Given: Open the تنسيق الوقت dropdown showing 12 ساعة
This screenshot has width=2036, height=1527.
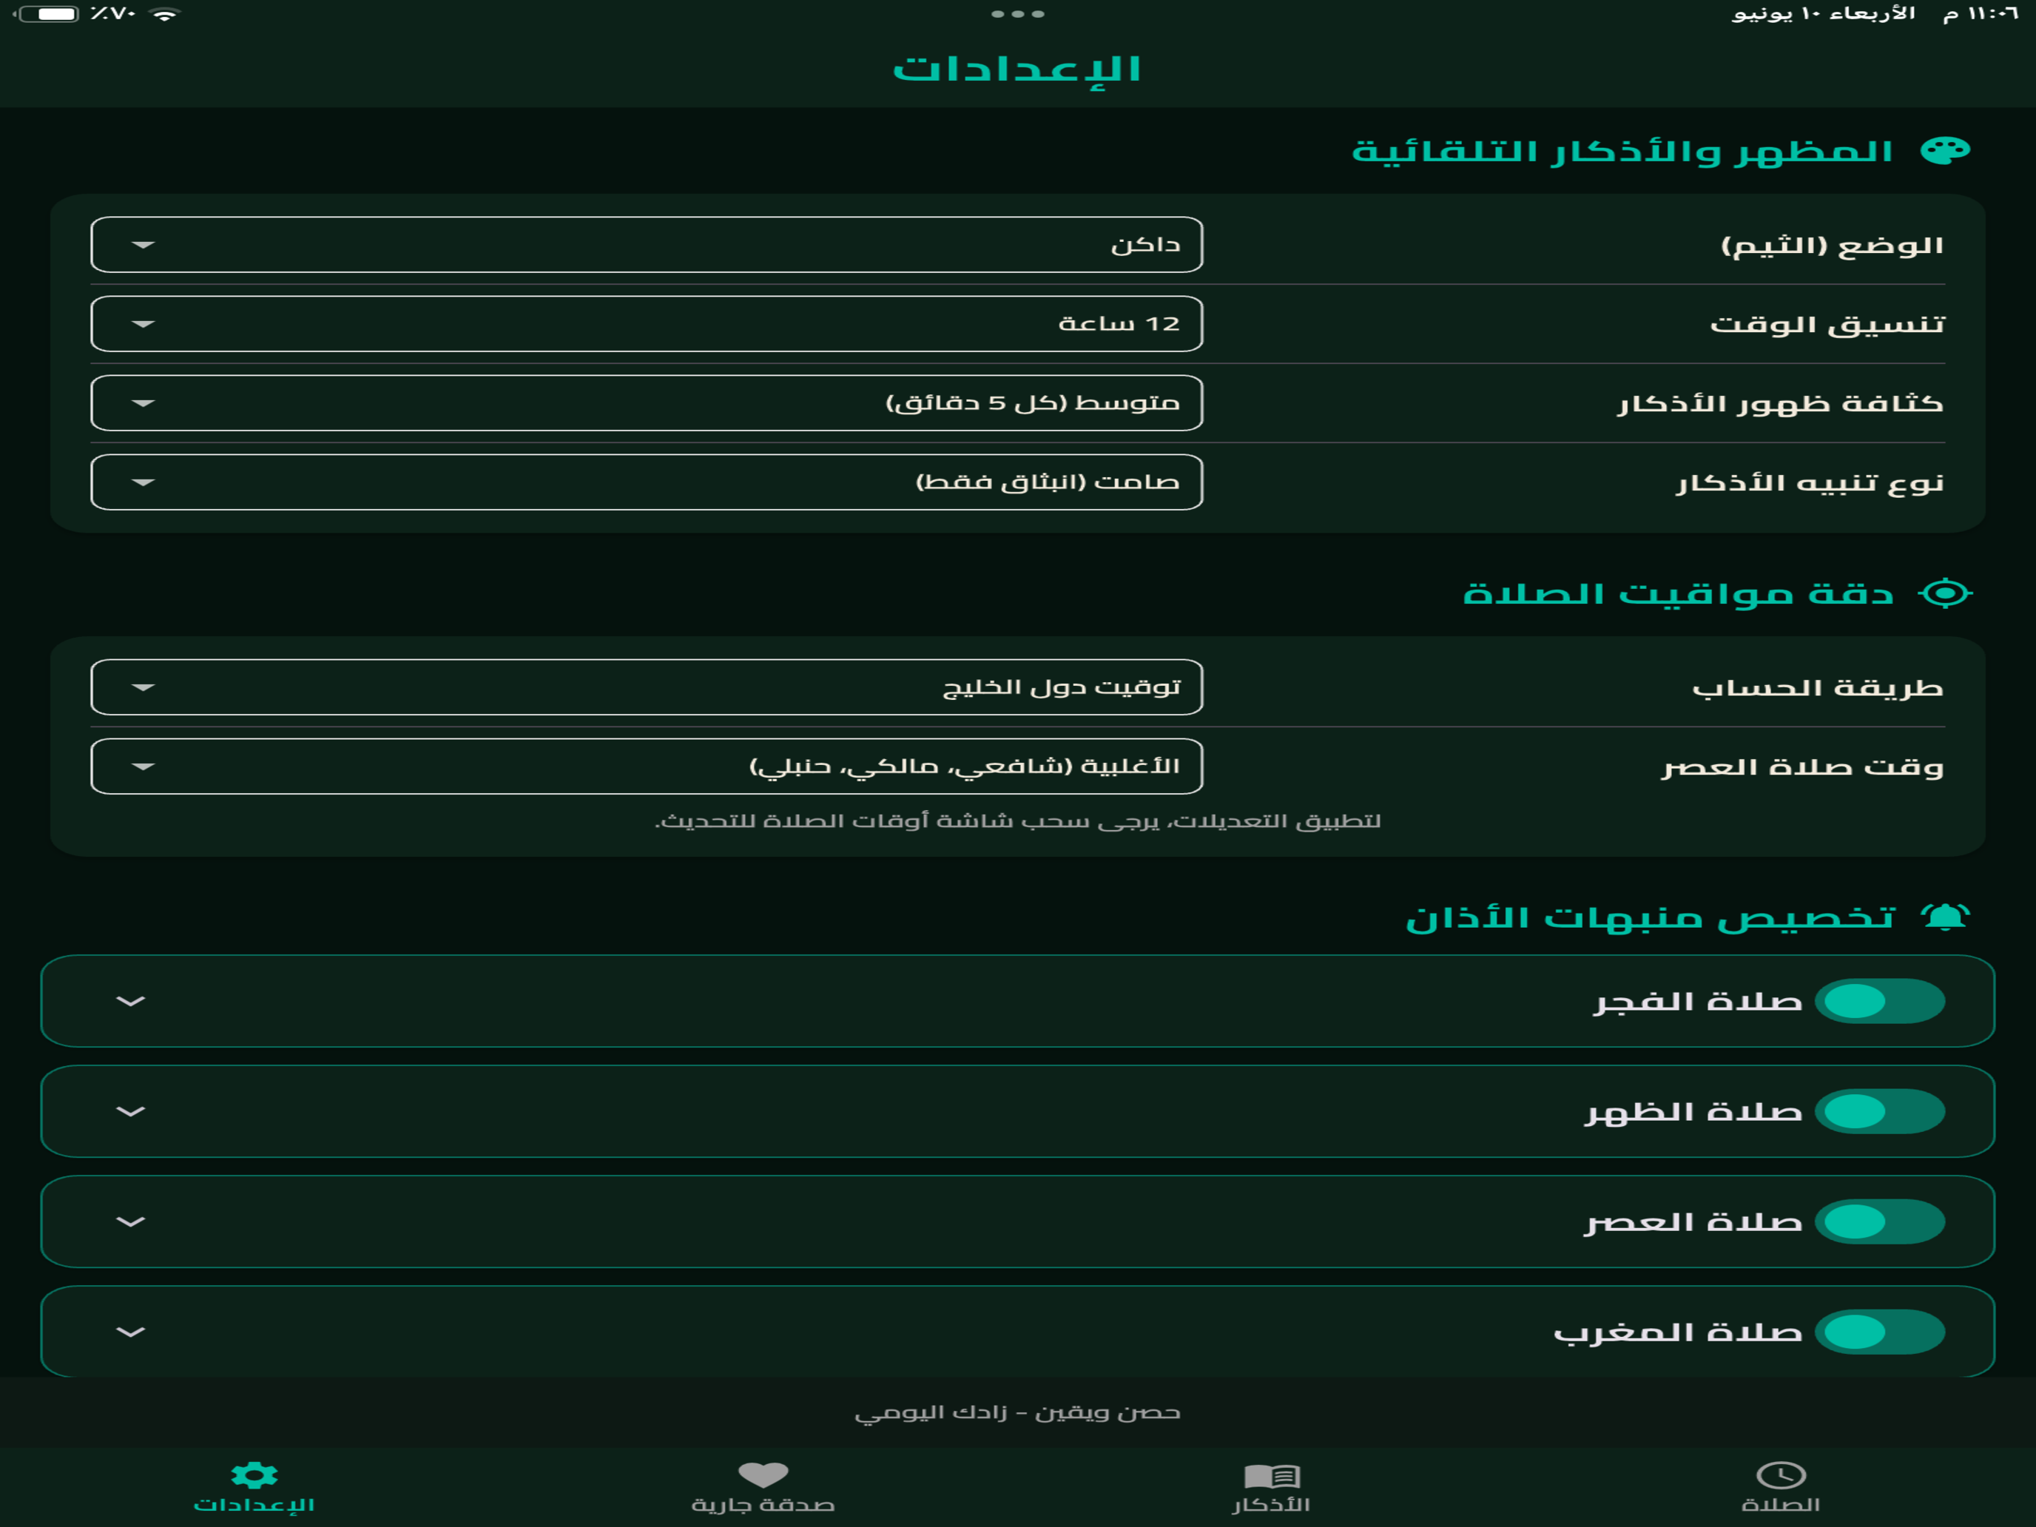Looking at the screenshot, I should pos(647,324).
